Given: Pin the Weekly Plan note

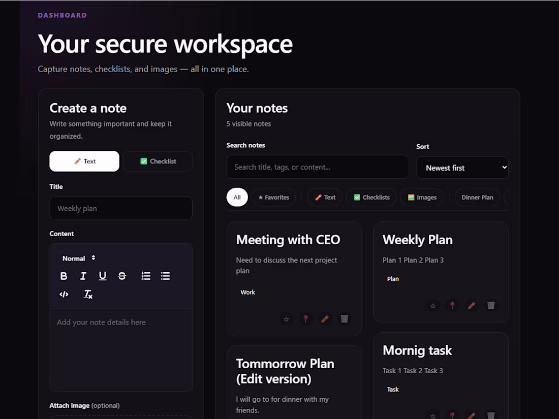Looking at the screenshot, I should click(452, 306).
